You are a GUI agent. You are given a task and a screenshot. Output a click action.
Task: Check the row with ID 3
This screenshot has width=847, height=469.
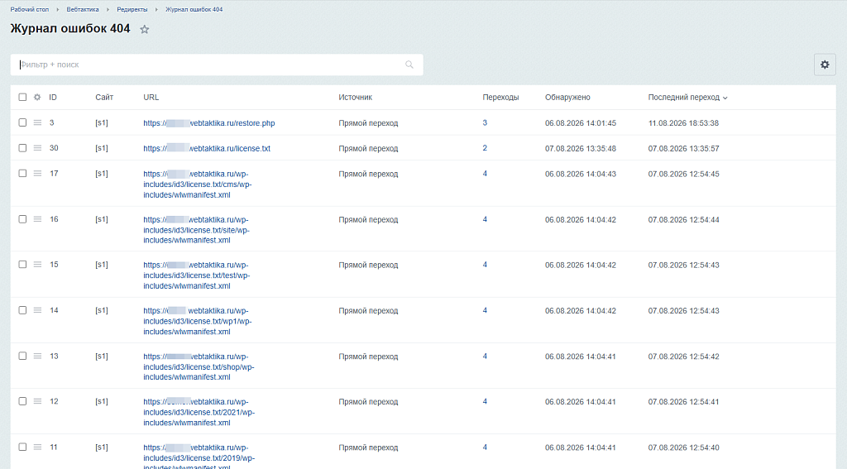coord(22,122)
